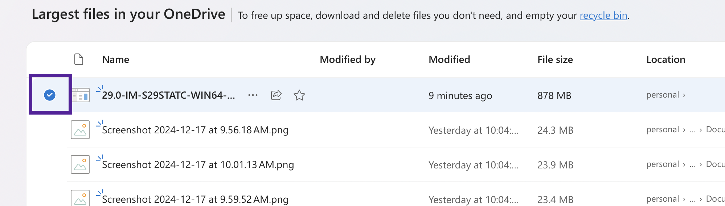This screenshot has width=725, height=206.
Task: Sort by the File size column header
Action: [555, 59]
